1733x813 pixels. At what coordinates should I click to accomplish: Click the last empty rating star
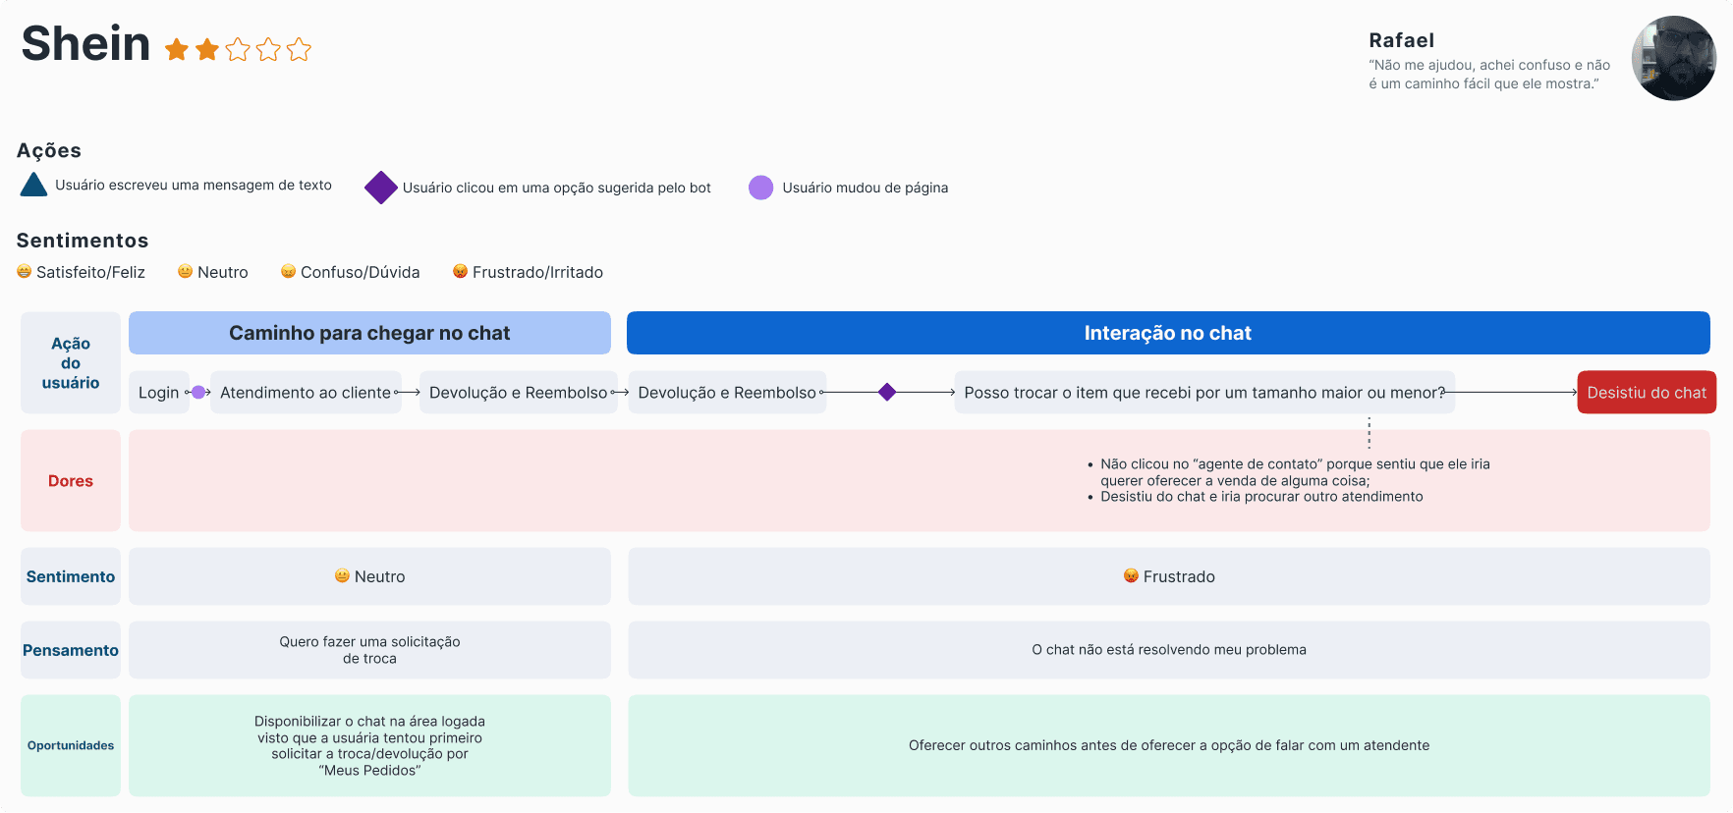(300, 49)
